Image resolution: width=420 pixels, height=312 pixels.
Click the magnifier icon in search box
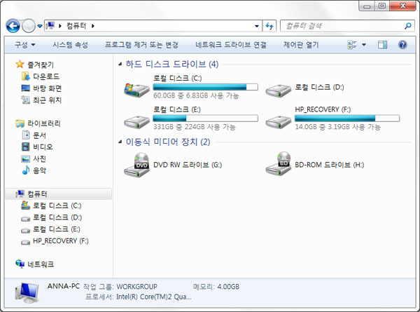tap(408, 26)
